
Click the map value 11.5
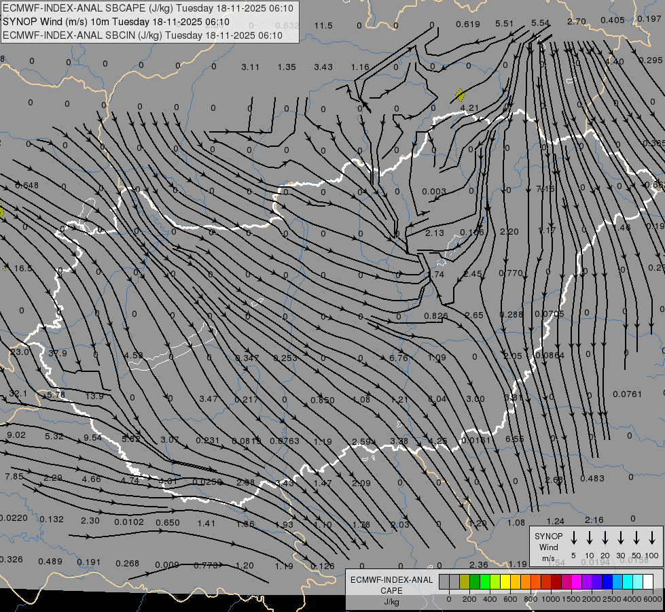323,26
